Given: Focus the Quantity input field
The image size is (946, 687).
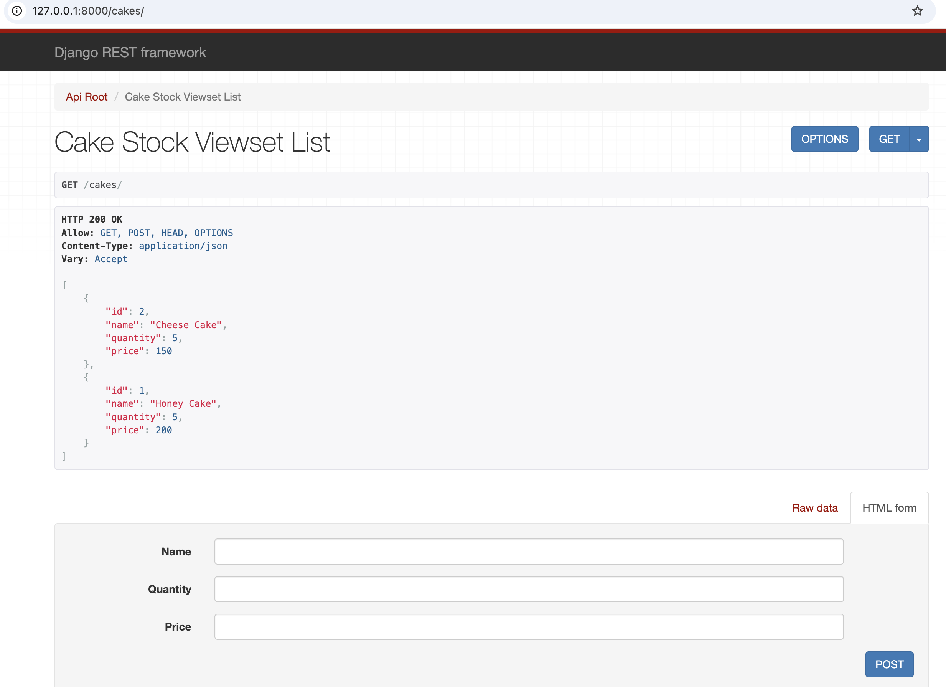Looking at the screenshot, I should click(x=529, y=589).
